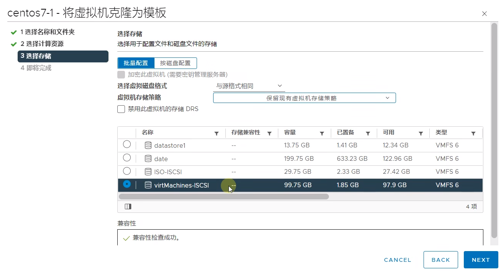Open the filter icon on the 名称 column
501x271 pixels.
pos(217,133)
